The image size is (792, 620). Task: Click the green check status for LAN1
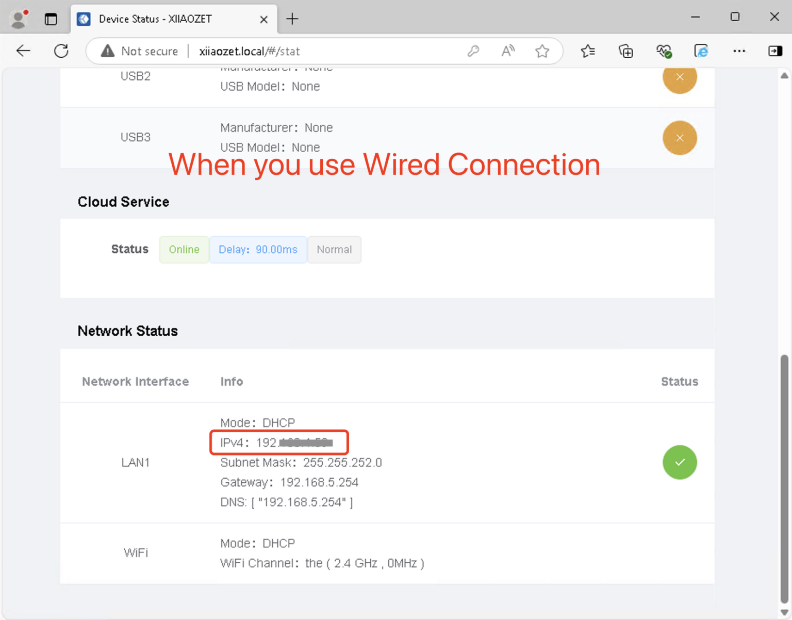pyautogui.click(x=680, y=462)
